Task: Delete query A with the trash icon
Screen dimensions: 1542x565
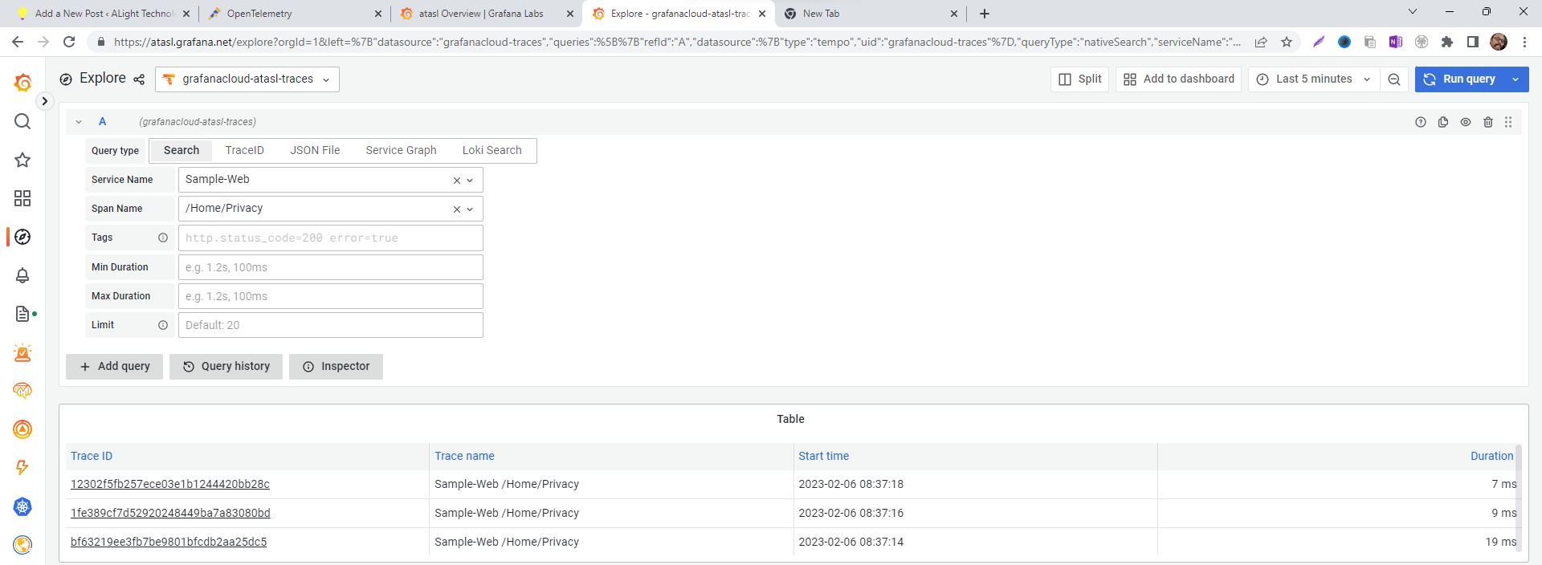Action: [1488, 122]
